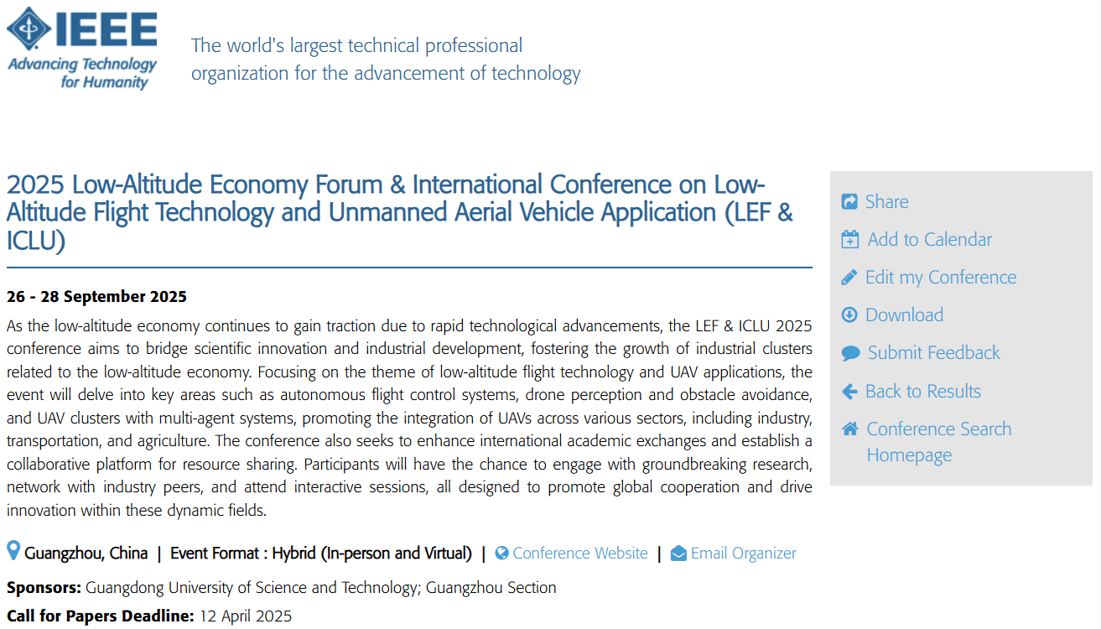Click the conference description paragraph
Viewport: 1101px width, 629px height.
[409, 418]
